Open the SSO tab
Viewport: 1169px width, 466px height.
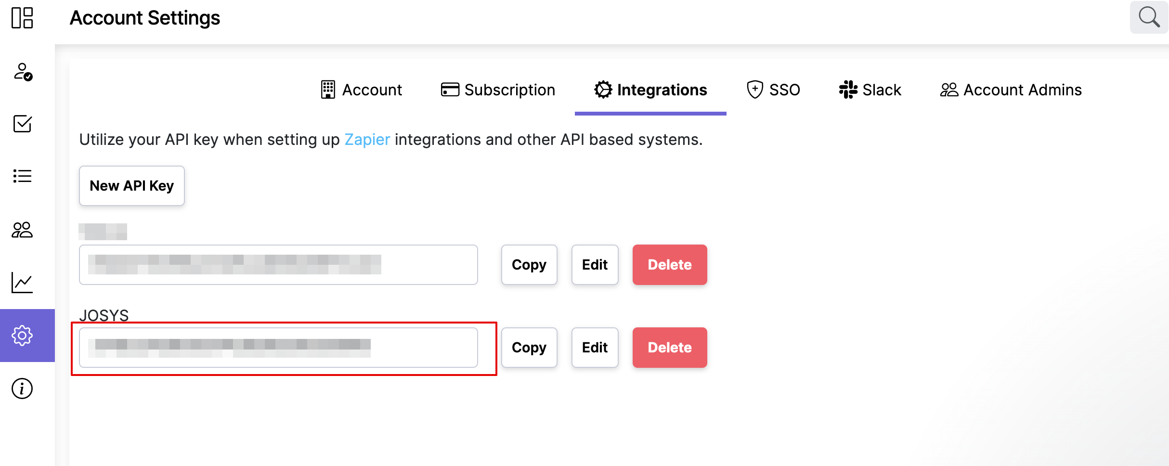773,90
